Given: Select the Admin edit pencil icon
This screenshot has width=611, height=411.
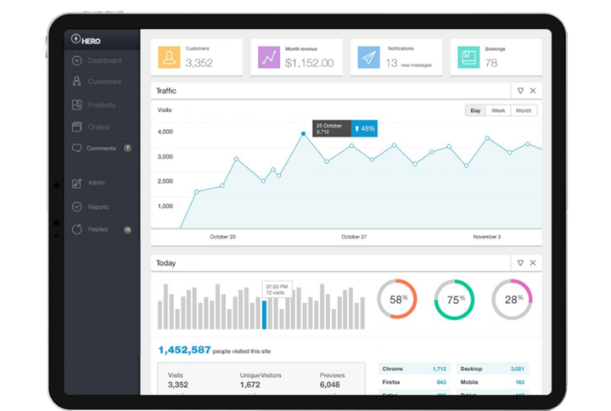Looking at the screenshot, I should (76, 183).
